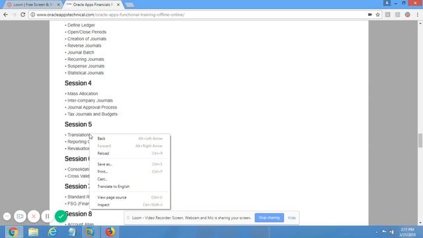Pause the Loom recording

pyautogui.click(x=47, y=216)
